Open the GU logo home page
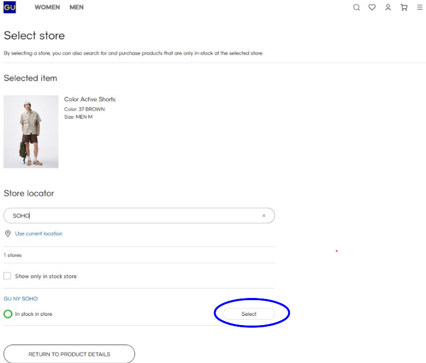Viewport: 426px width, 363px height. (10, 7)
